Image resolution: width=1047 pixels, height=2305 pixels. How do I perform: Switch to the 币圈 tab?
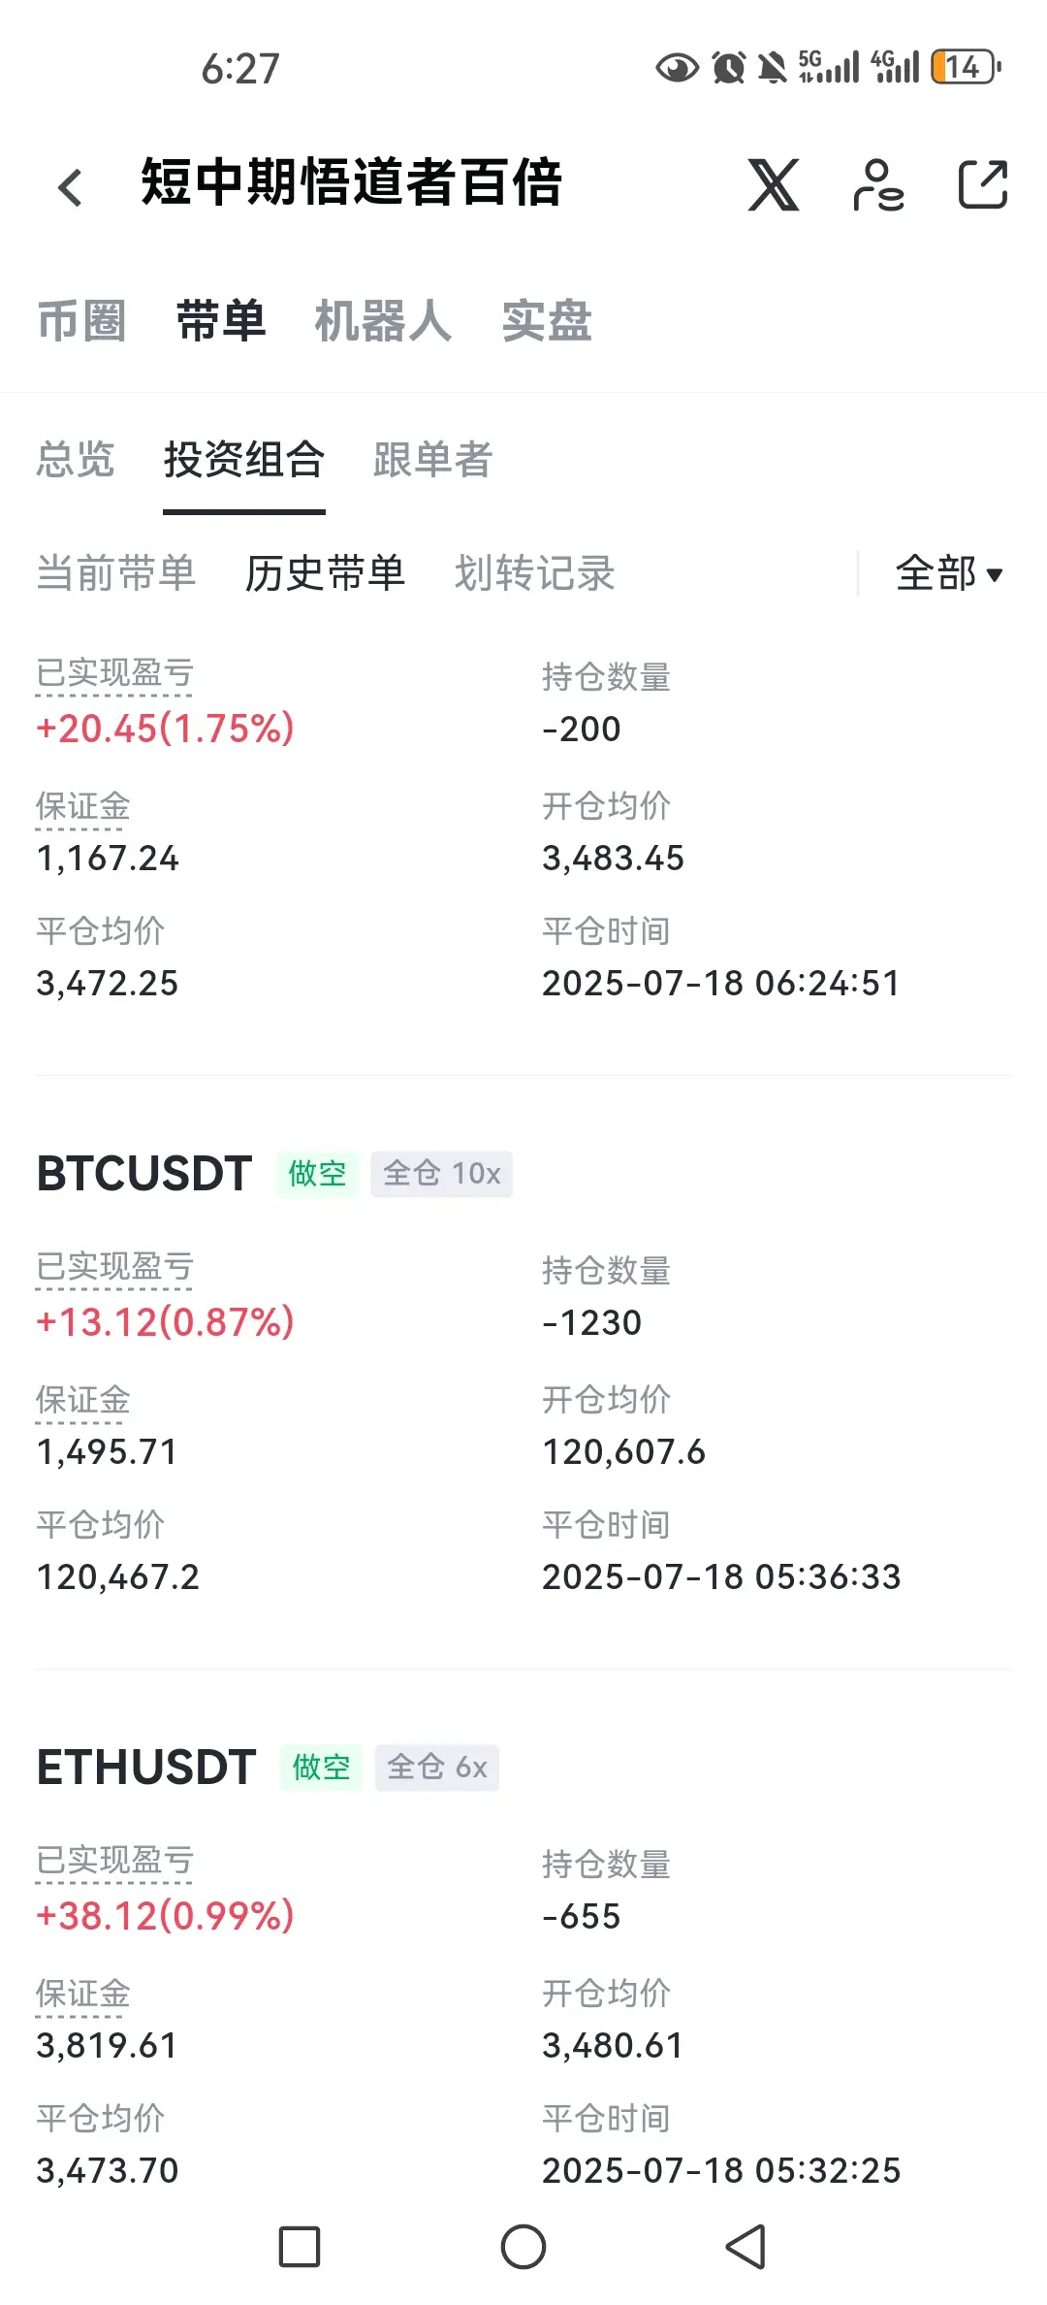point(82,321)
